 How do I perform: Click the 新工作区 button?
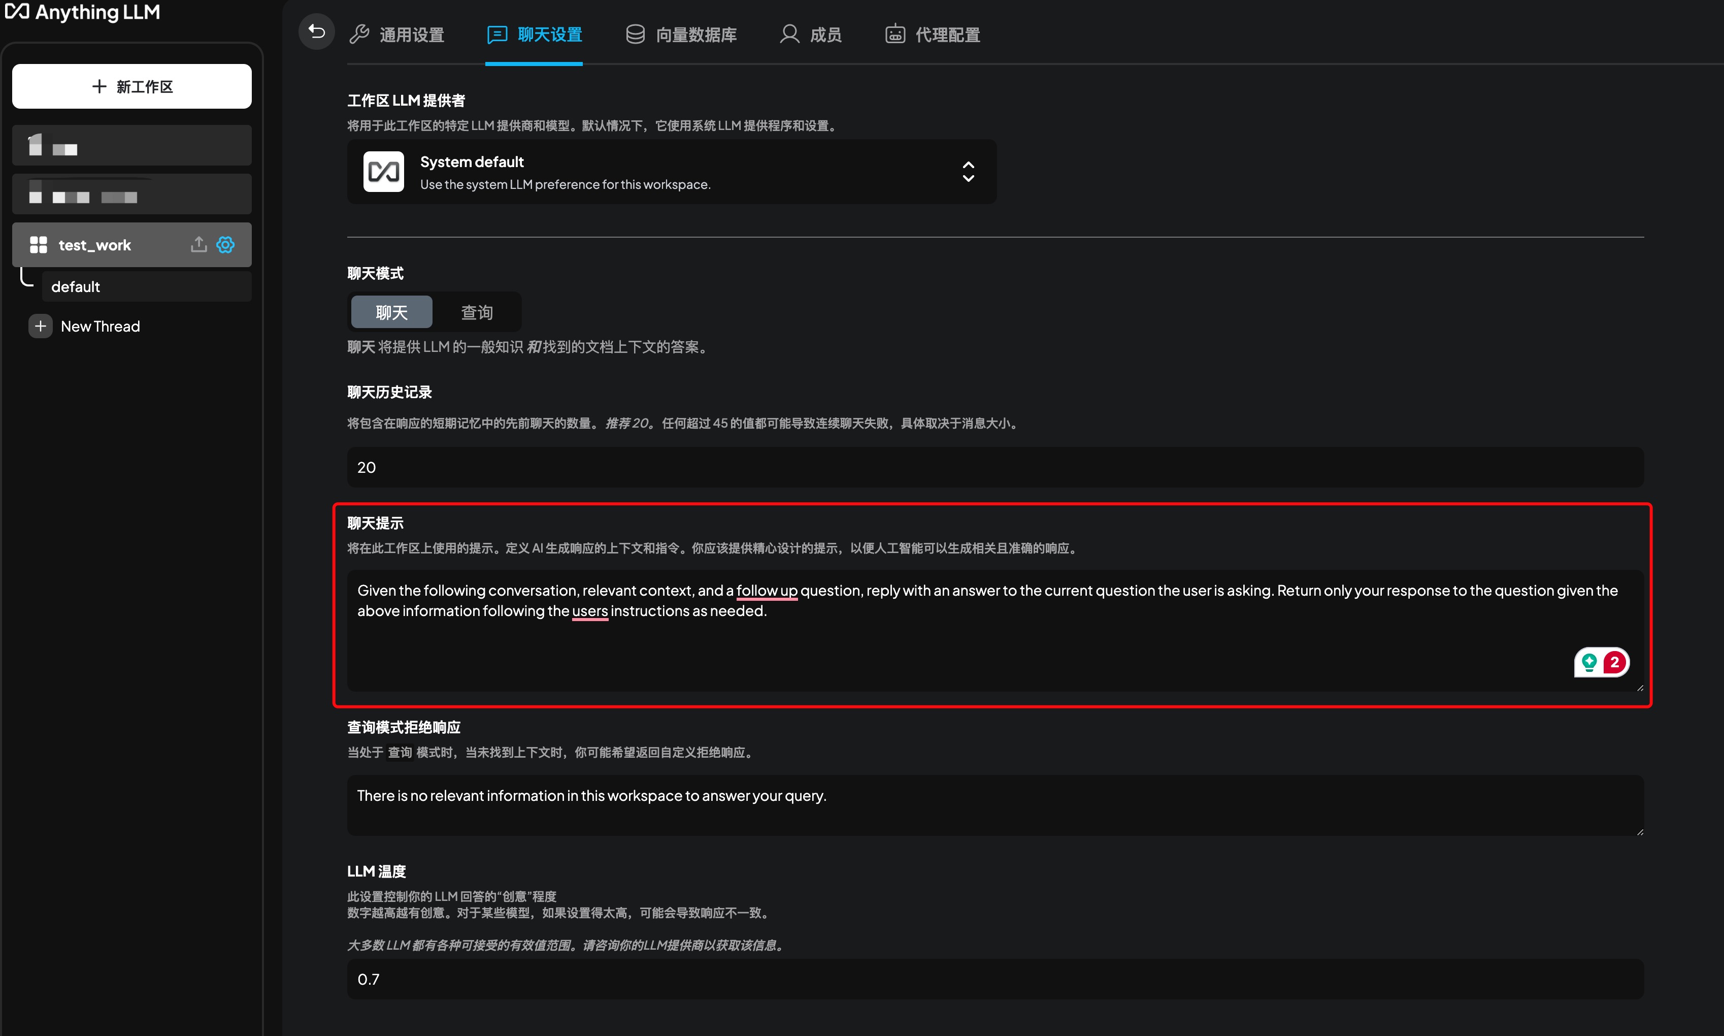click(x=131, y=86)
